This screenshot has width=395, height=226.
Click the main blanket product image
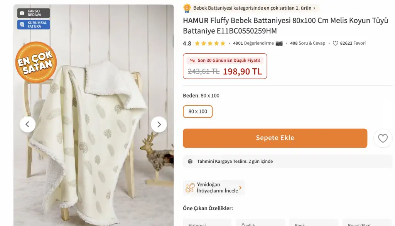tap(93, 147)
